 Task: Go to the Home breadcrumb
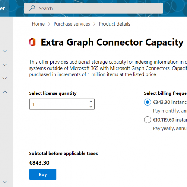click(x=38, y=24)
